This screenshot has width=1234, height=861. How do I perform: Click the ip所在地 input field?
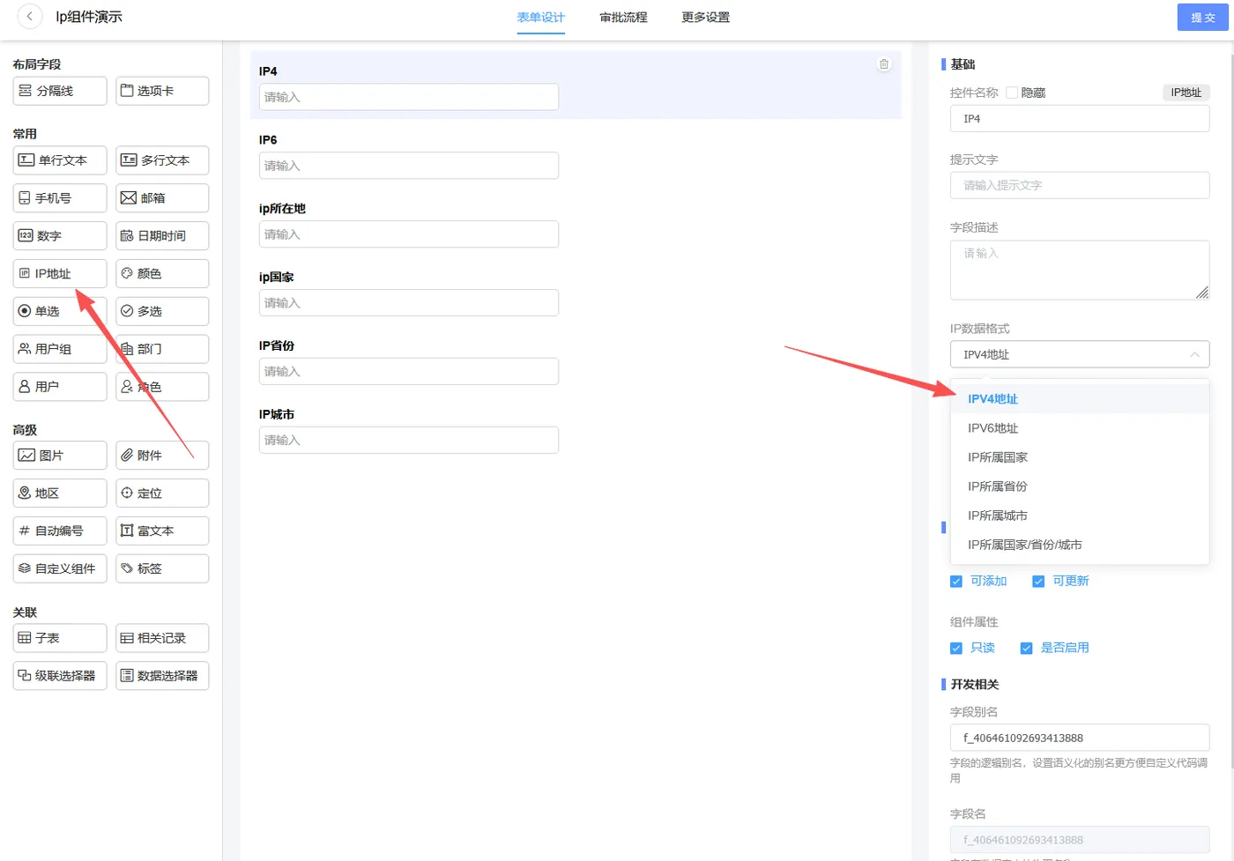409,234
